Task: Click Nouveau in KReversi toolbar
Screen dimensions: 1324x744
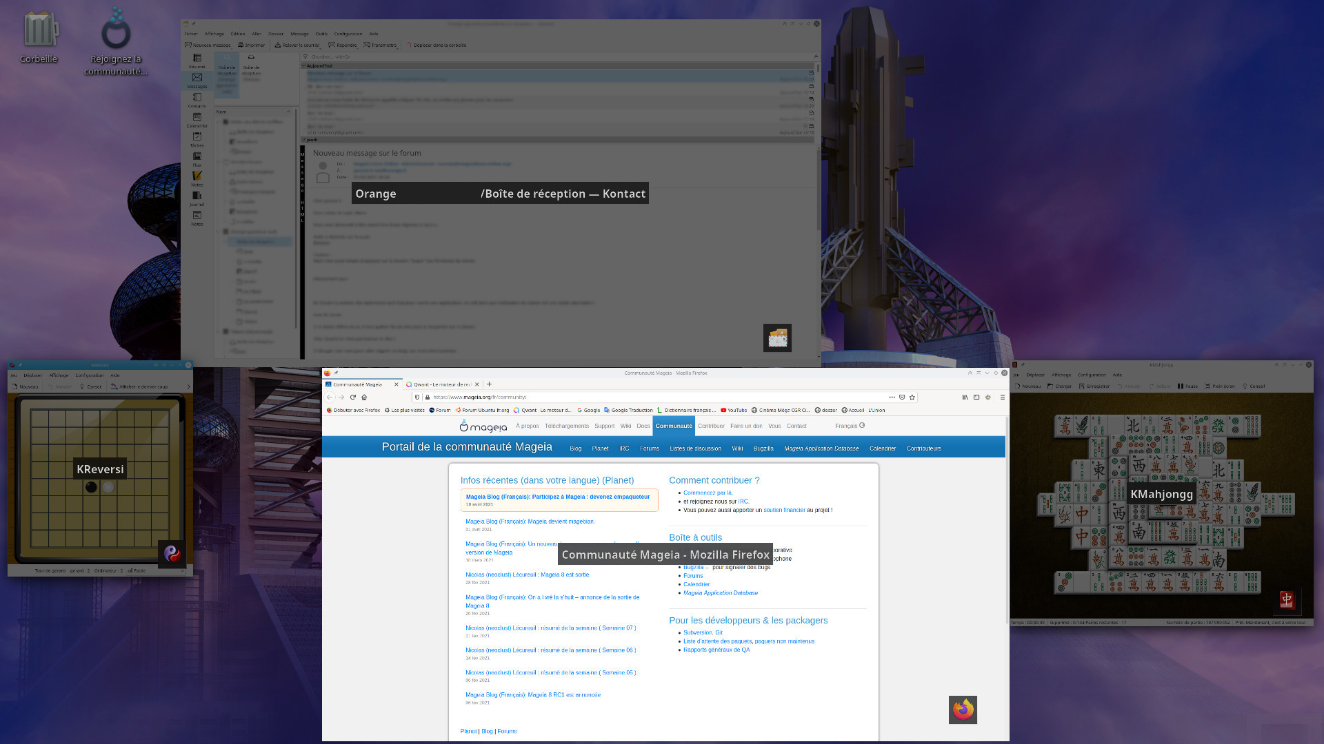Action: pos(26,386)
